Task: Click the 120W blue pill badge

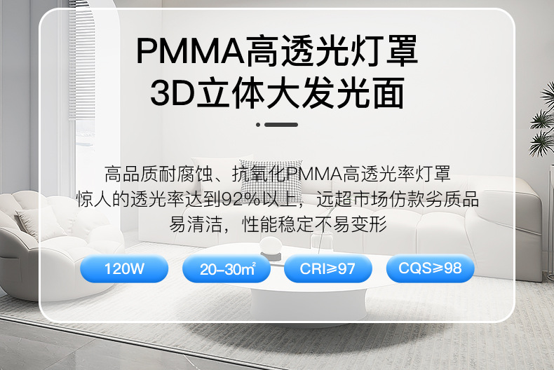Action: (x=124, y=268)
